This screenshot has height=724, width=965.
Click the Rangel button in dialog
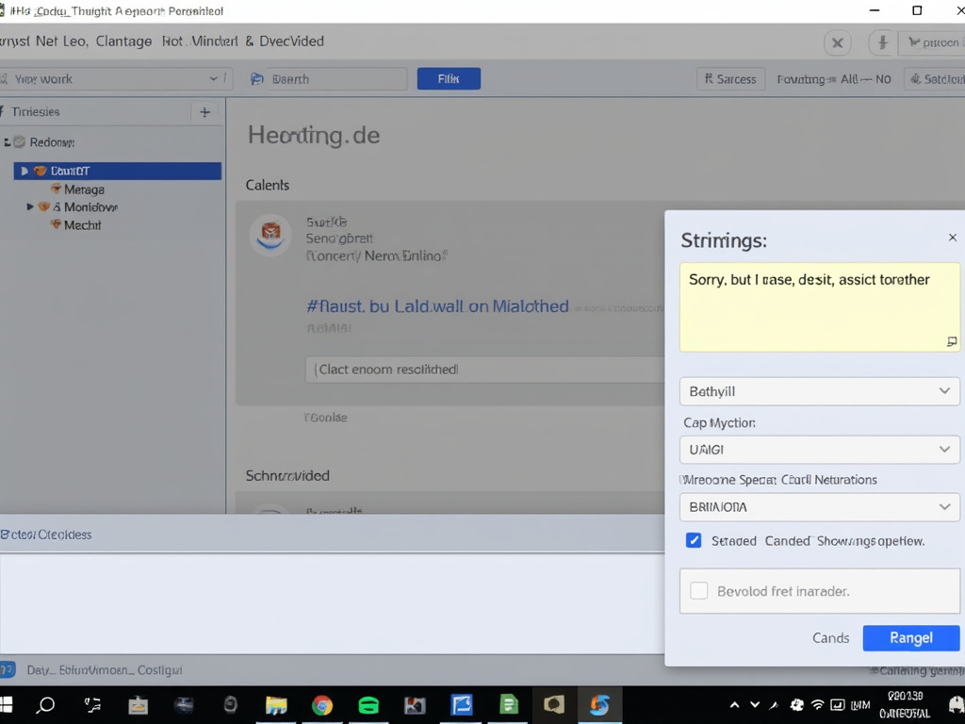(x=911, y=638)
